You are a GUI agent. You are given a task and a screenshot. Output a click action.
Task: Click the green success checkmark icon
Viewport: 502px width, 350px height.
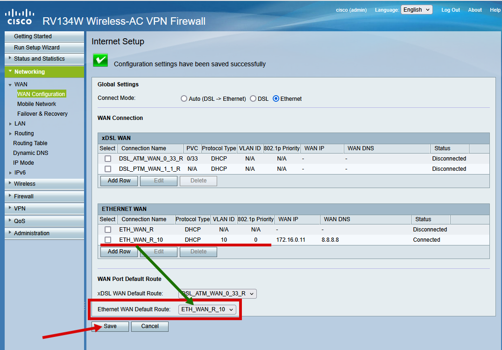(x=100, y=60)
